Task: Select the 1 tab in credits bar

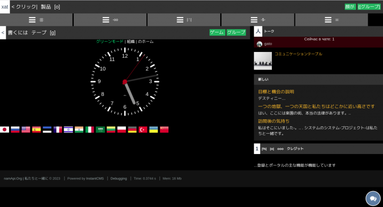Action: (257, 149)
